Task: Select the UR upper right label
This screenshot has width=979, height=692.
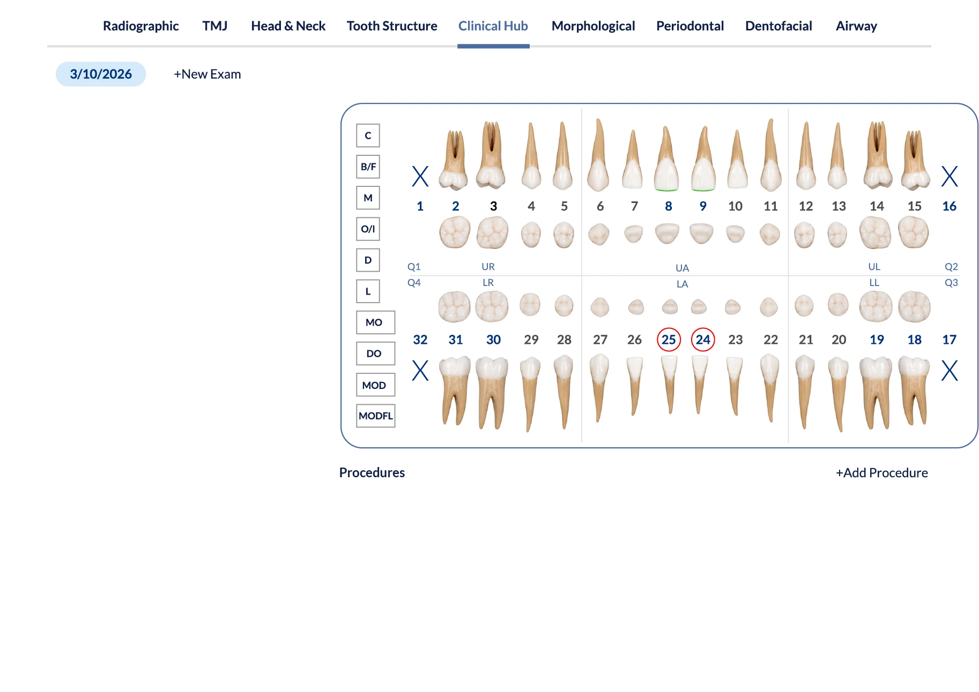Action: point(488,266)
